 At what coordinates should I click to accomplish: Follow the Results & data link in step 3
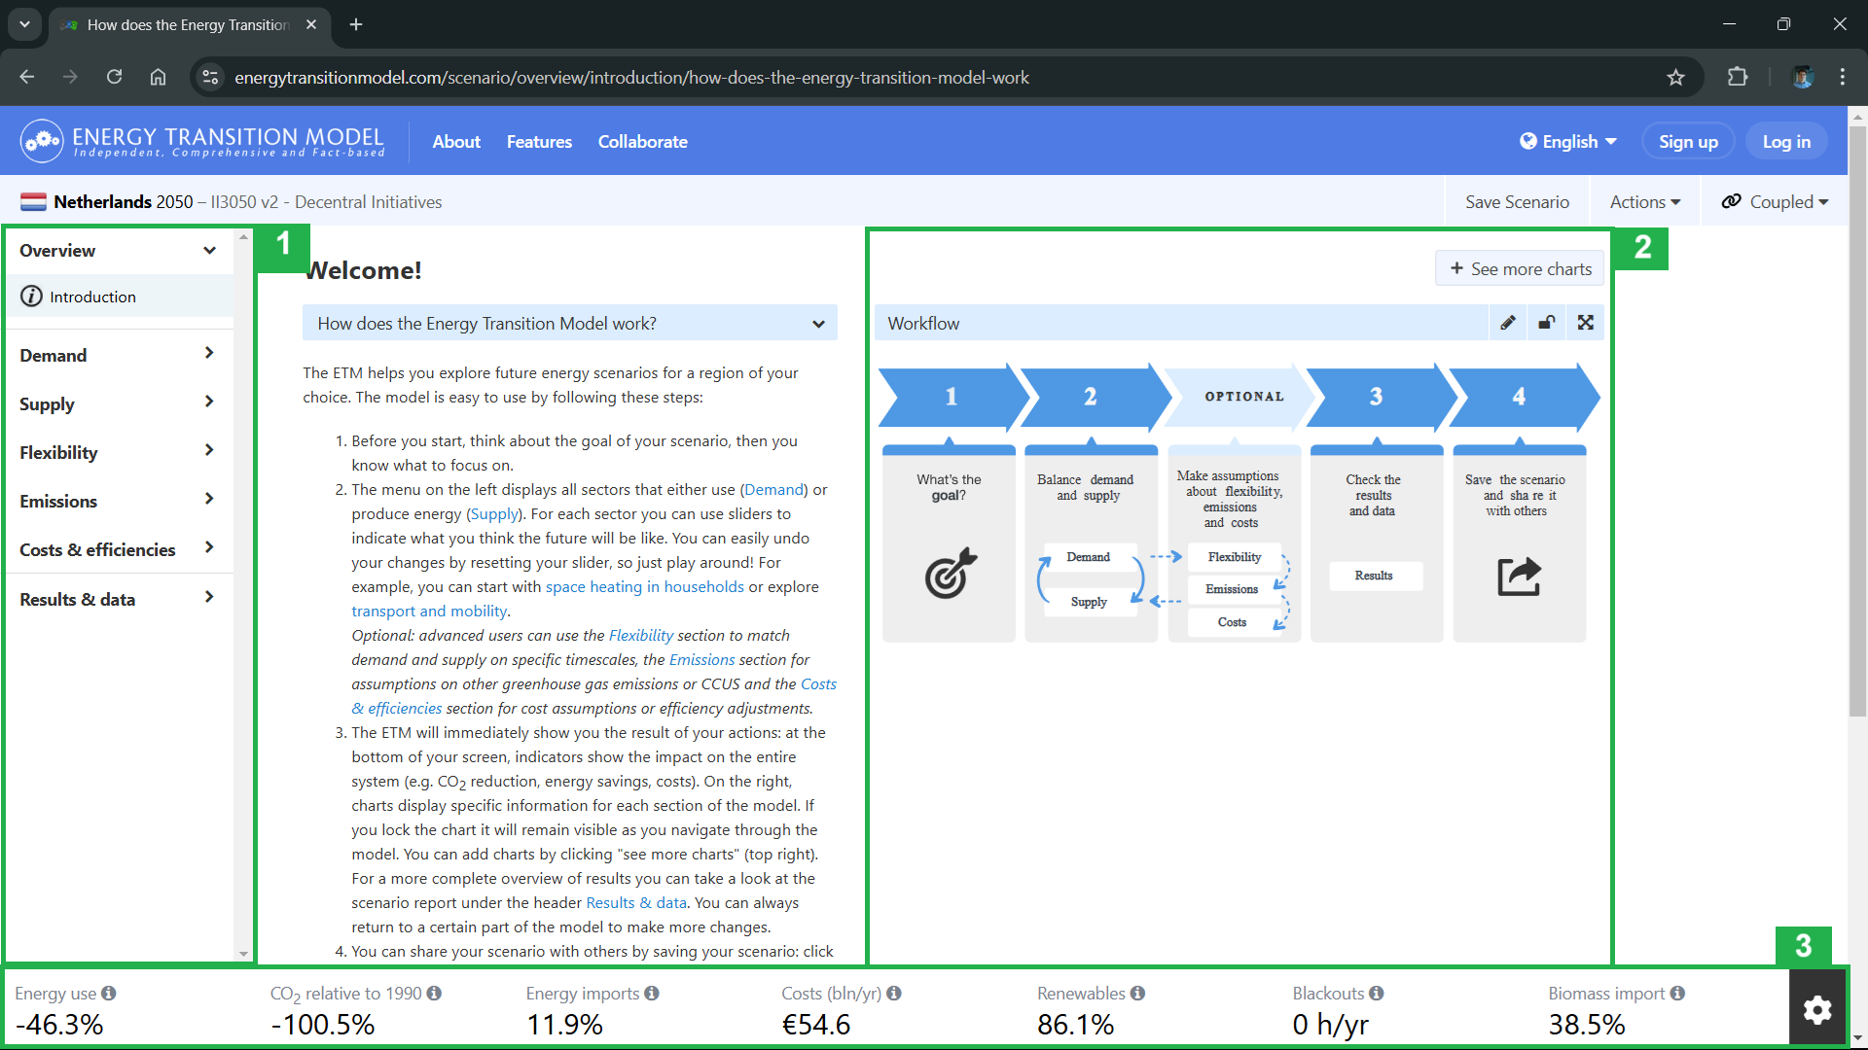[x=636, y=902]
